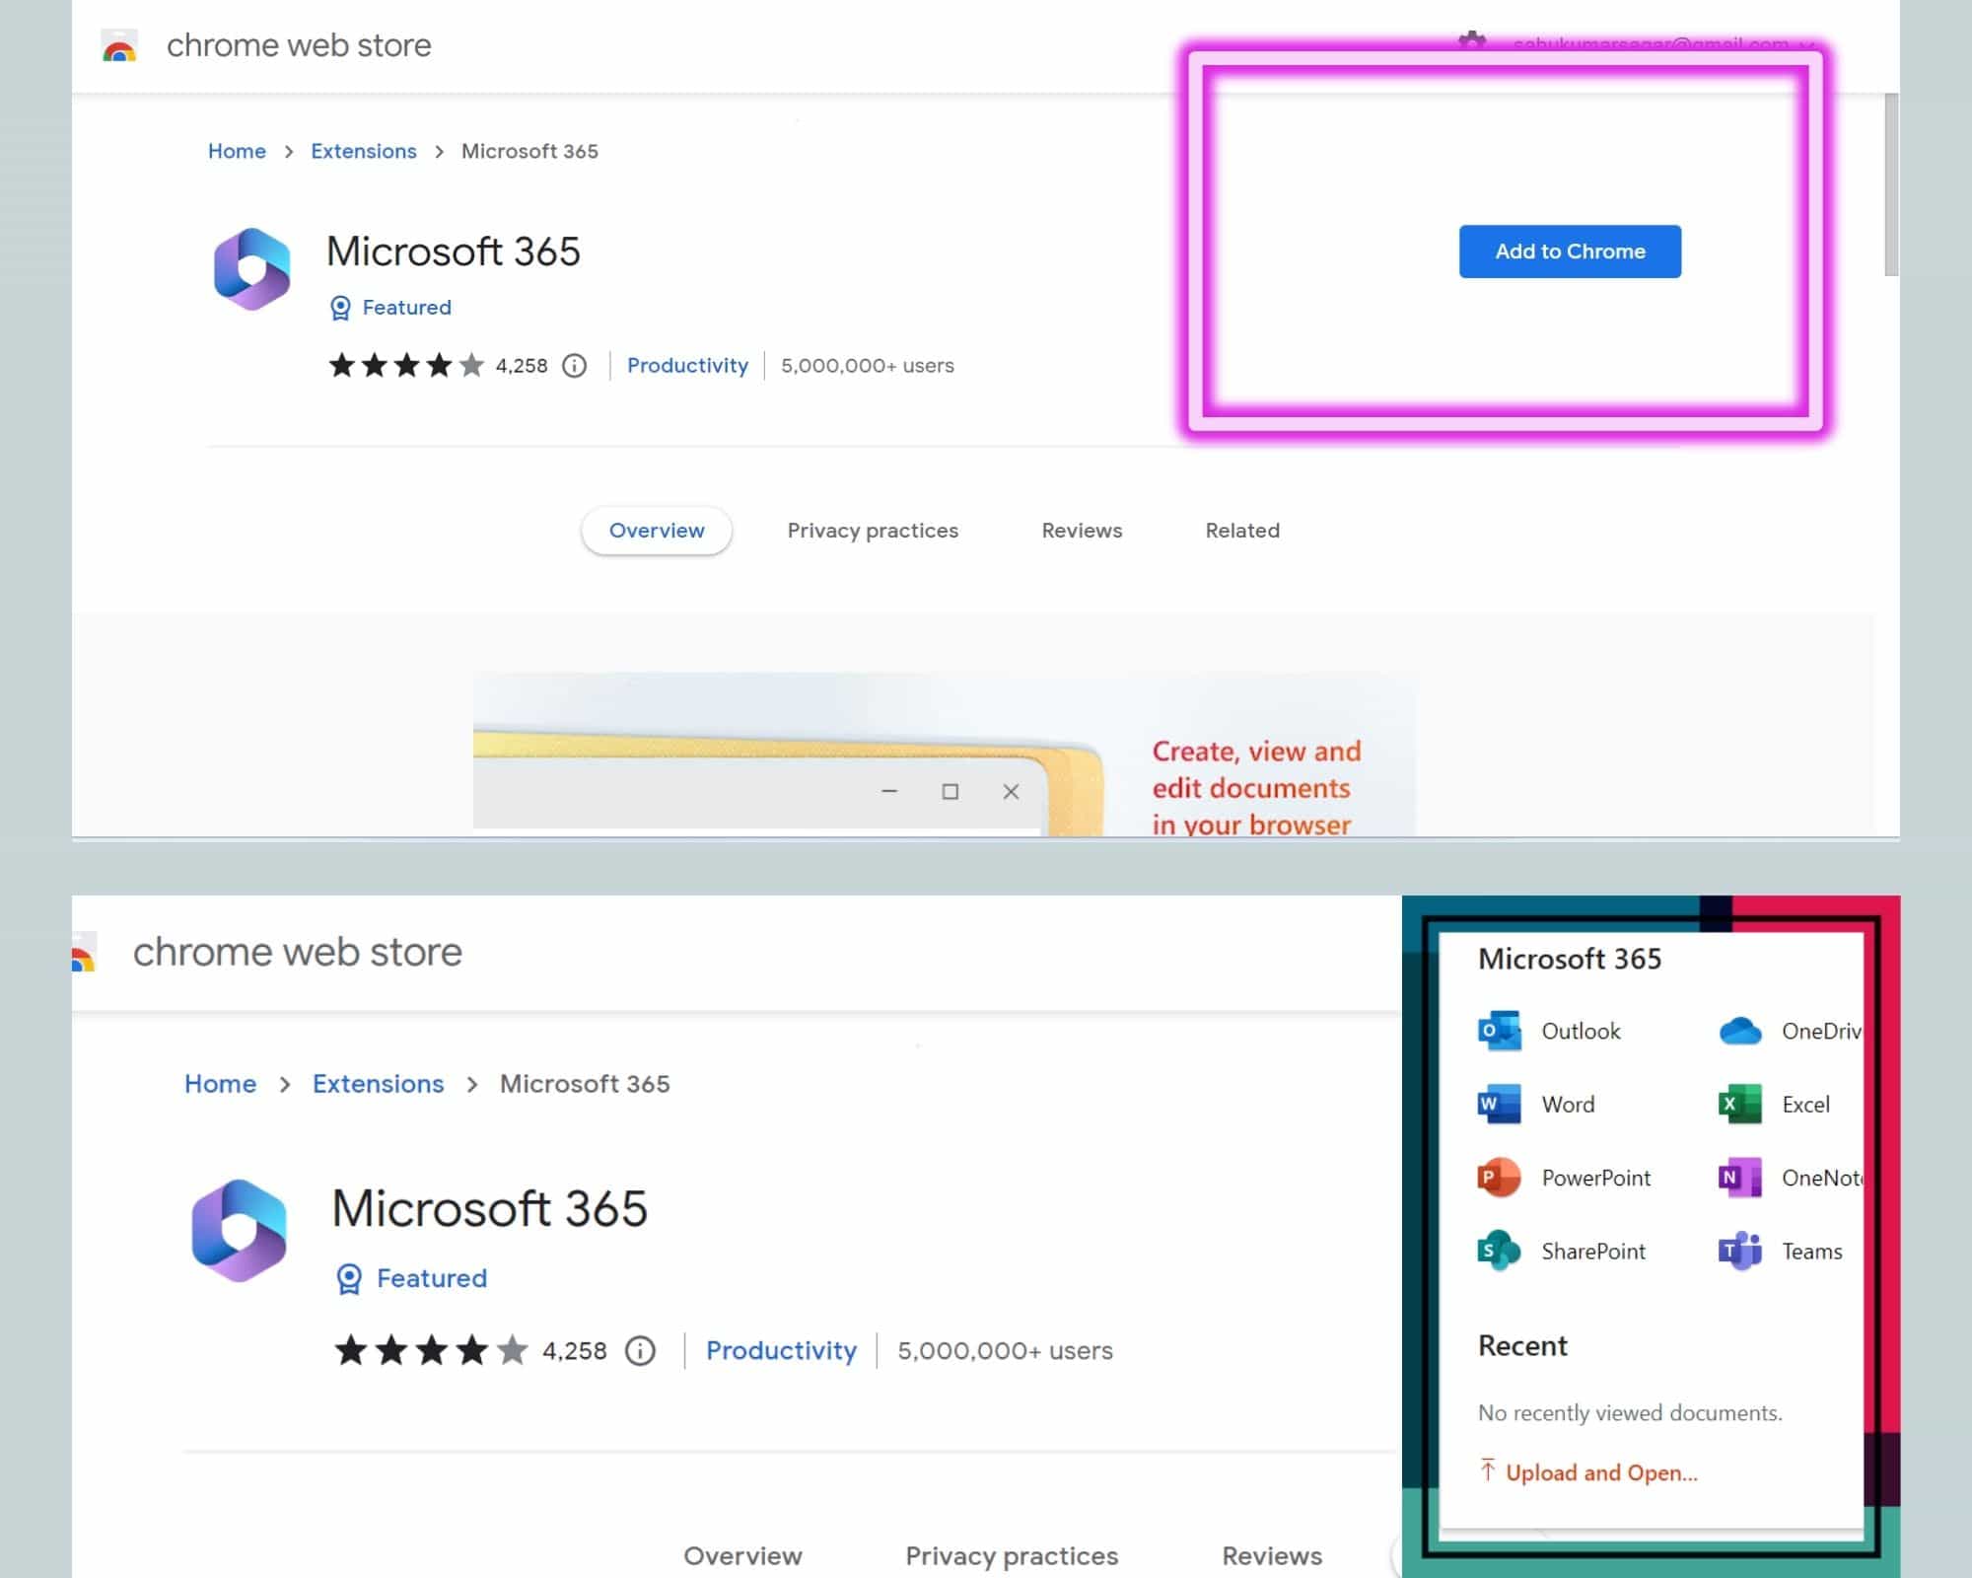Viewport: 1972px width, 1578px height.
Task: Click Add to Chrome button
Action: pyautogui.click(x=1570, y=251)
